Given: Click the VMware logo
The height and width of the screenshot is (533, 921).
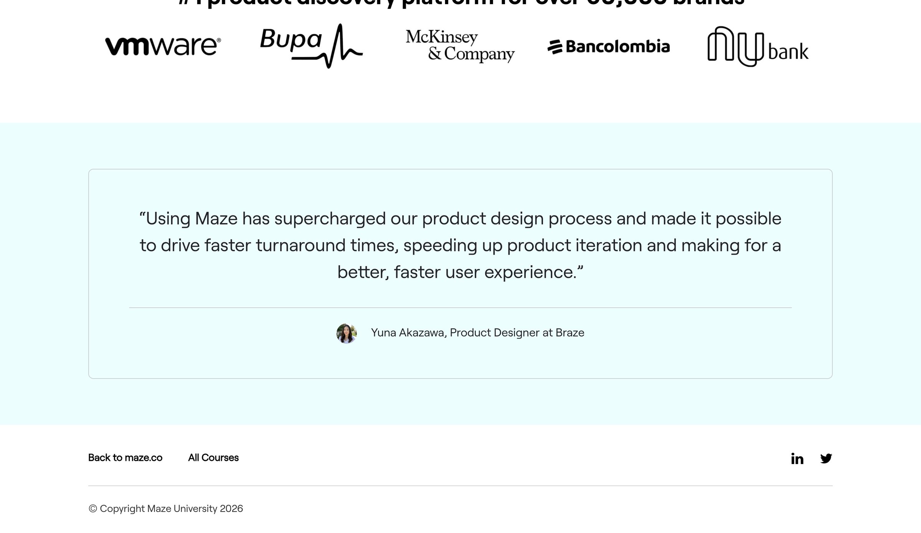Looking at the screenshot, I should click(x=163, y=46).
